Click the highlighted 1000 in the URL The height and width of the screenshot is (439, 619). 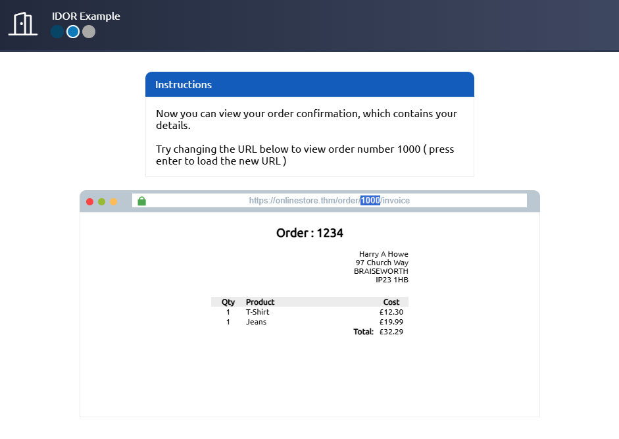[370, 201]
